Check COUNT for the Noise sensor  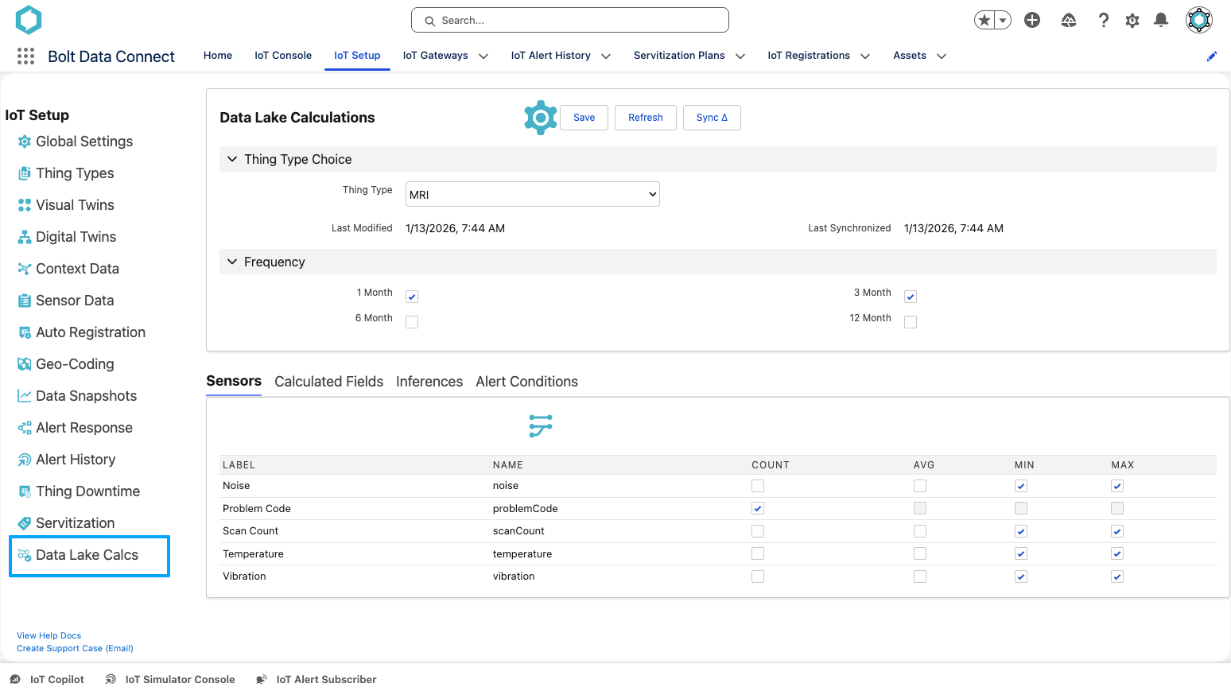click(x=758, y=486)
